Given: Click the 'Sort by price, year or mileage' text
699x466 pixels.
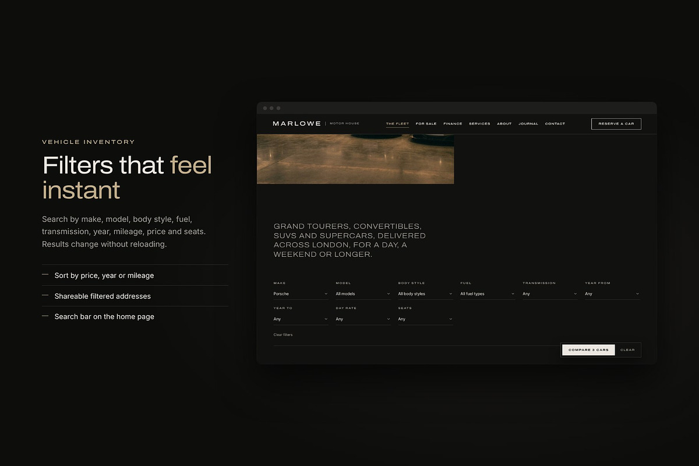Looking at the screenshot, I should coord(104,276).
